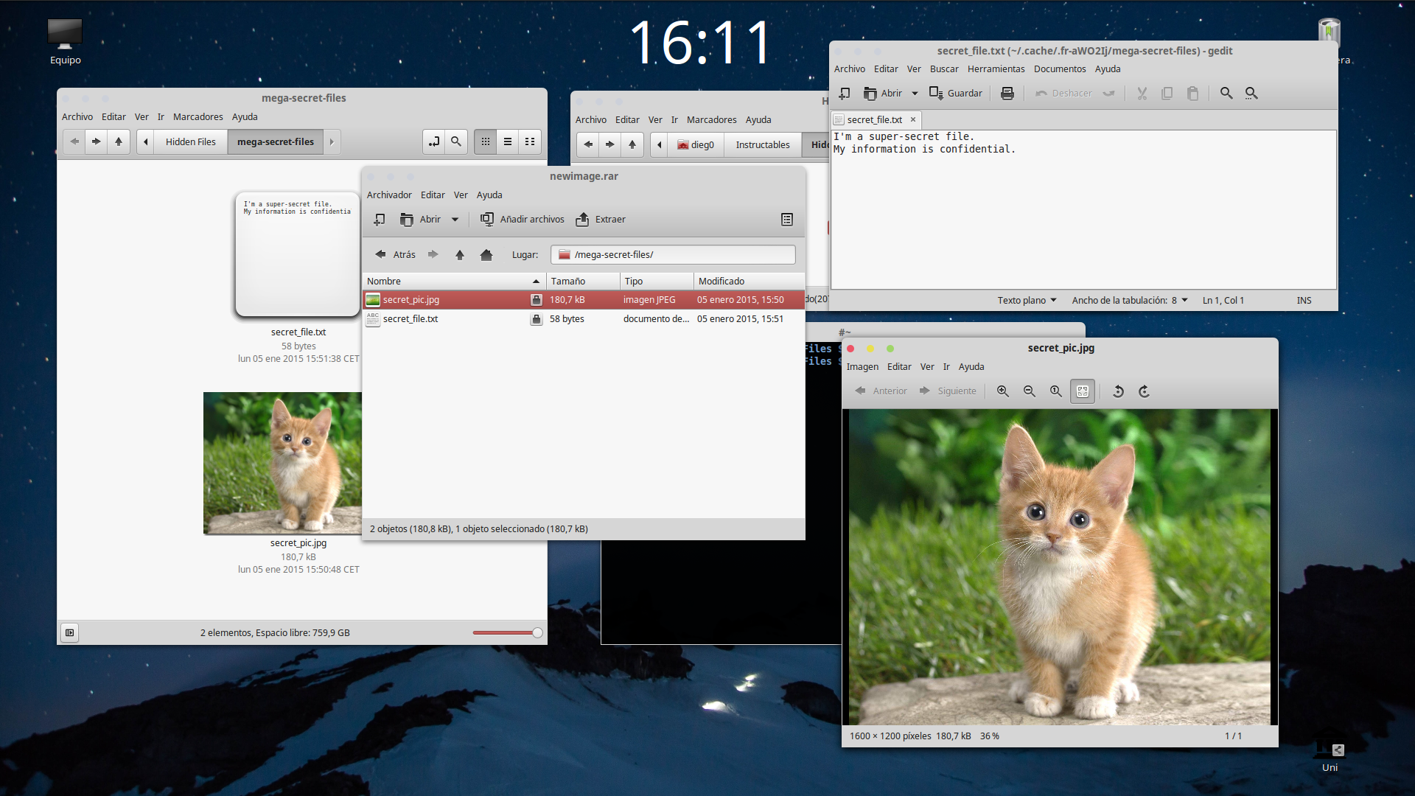Screen dimensions: 1415x796
Task: Click home icon in archive manager location bar
Action: (486, 254)
